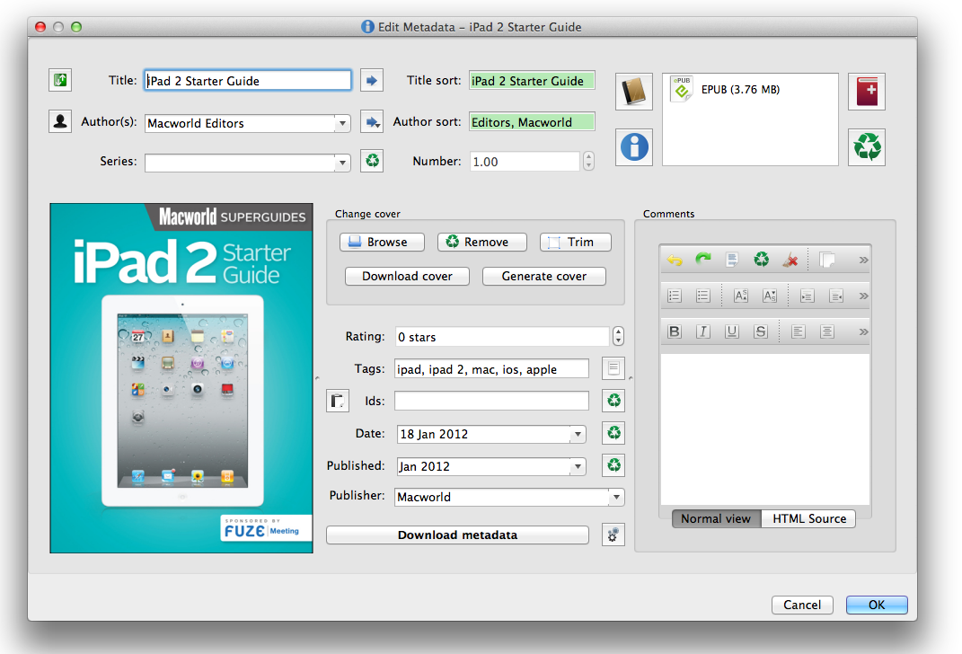Align the comment text left

(798, 331)
